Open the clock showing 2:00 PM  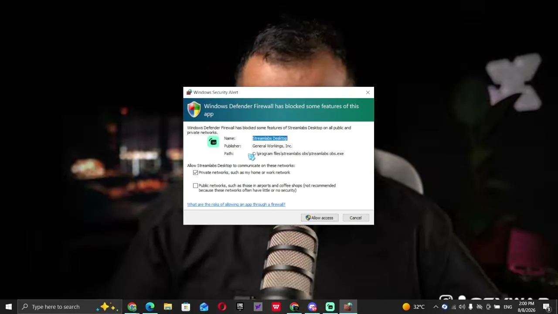click(x=527, y=307)
